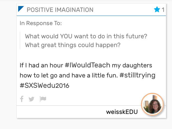Click the vertical bar beside the quoted question
Viewport: 172px width, 129px height.
20,40
